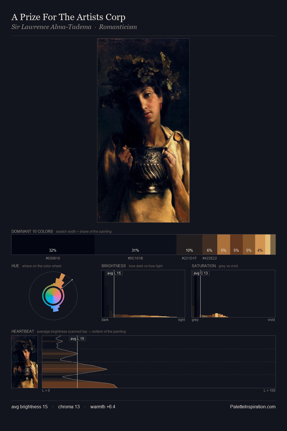This screenshot has width=287, height=431.
Task: Pick the narrow pale yellow swatch
Action: pyautogui.click(x=268, y=245)
